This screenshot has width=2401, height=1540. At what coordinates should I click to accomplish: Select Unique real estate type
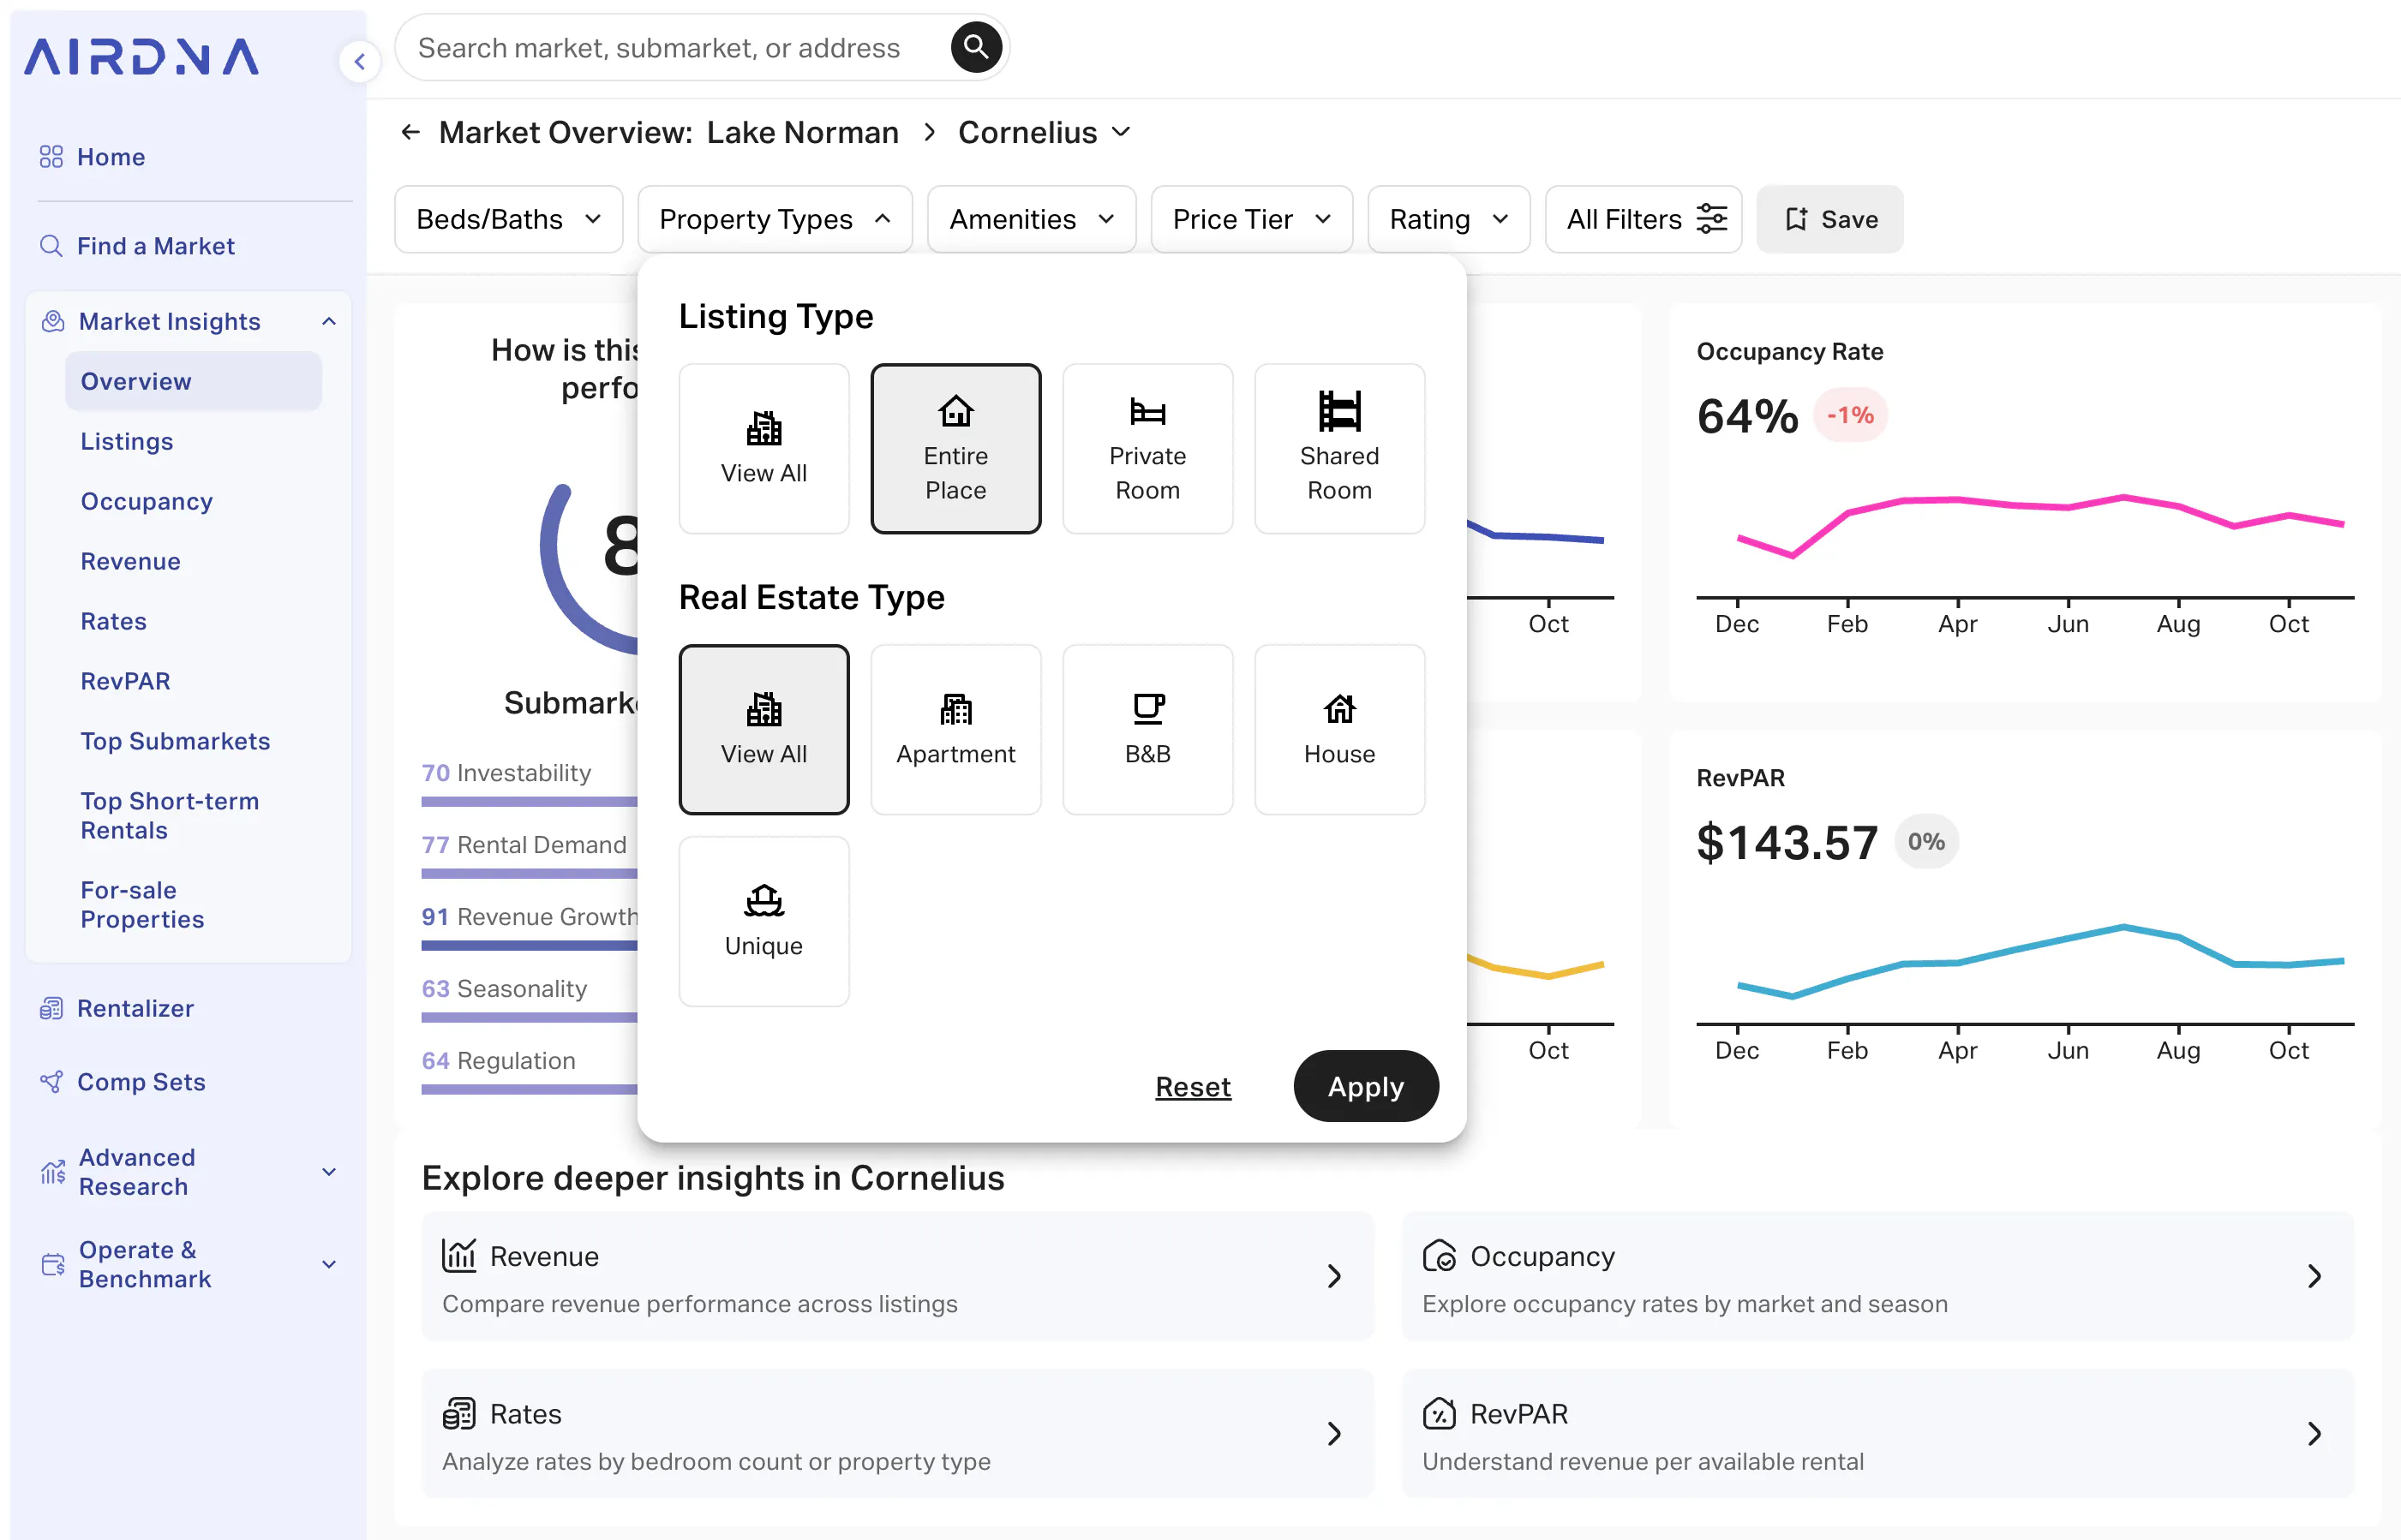pyautogui.click(x=763, y=921)
